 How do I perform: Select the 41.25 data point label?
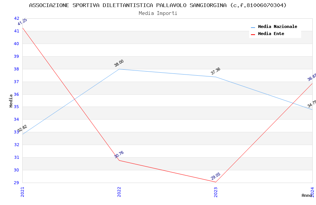click(22, 22)
